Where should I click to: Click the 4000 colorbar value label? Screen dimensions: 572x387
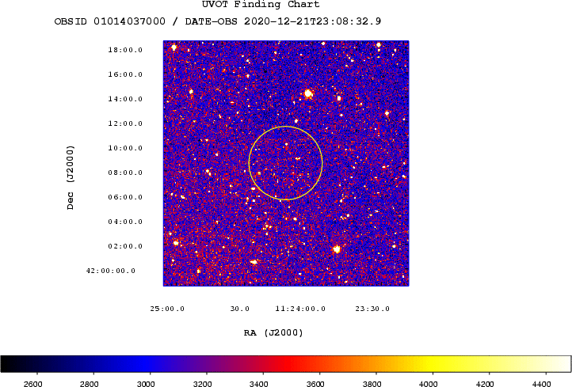click(429, 384)
